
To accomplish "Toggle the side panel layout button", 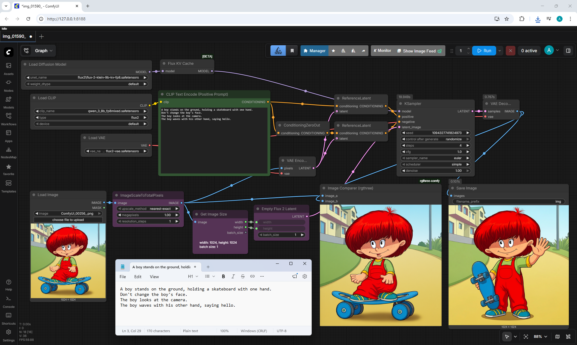I will pyautogui.click(x=568, y=51).
